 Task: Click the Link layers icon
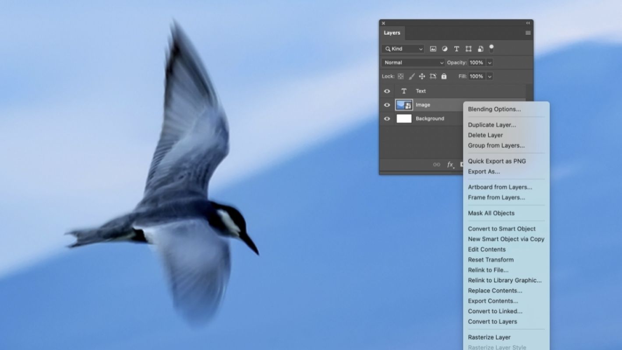click(x=436, y=164)
